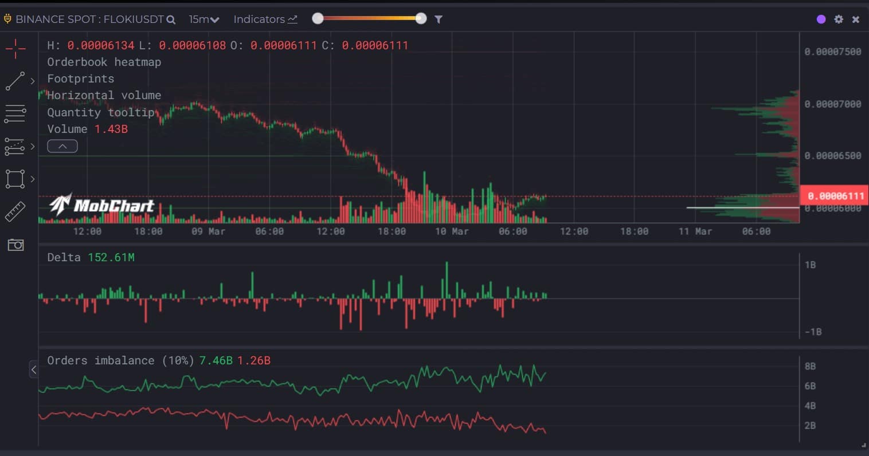Click Orders imbalance (10%) label
This screenshot has height=456, width=869.
[120, 361]
